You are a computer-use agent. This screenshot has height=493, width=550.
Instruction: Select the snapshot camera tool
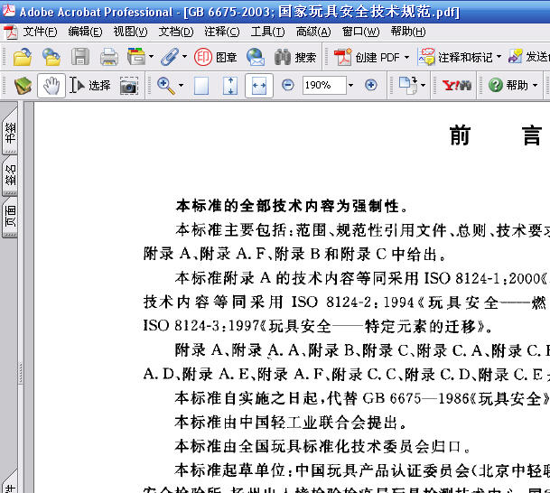coord(128,86)
